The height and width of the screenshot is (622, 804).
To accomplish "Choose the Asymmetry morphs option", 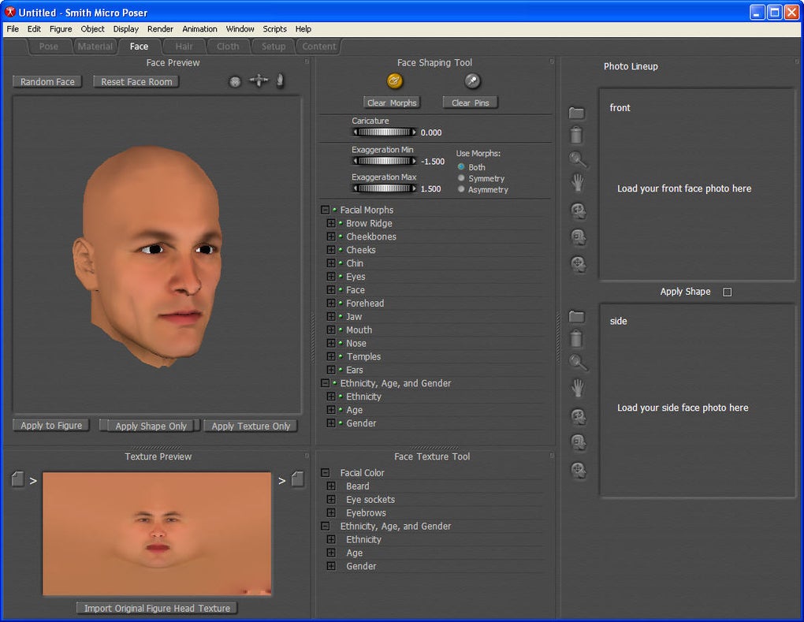I will click(461, 189).
